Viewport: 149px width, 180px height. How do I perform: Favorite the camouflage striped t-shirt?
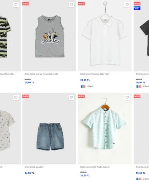point(16,5)
